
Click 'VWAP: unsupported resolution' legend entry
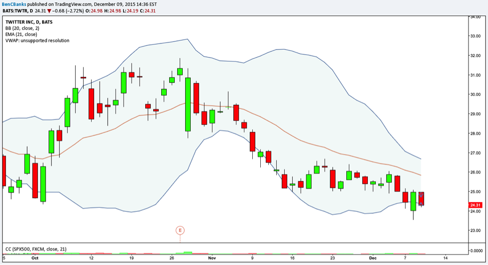pos(38,40)
